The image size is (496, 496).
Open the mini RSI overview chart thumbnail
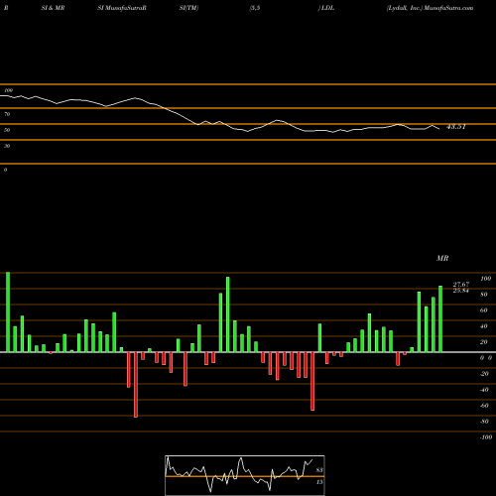[245, 475]
